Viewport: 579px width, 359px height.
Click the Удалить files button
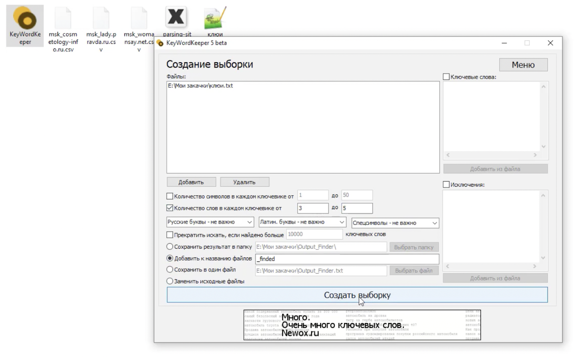pos(244,182)
